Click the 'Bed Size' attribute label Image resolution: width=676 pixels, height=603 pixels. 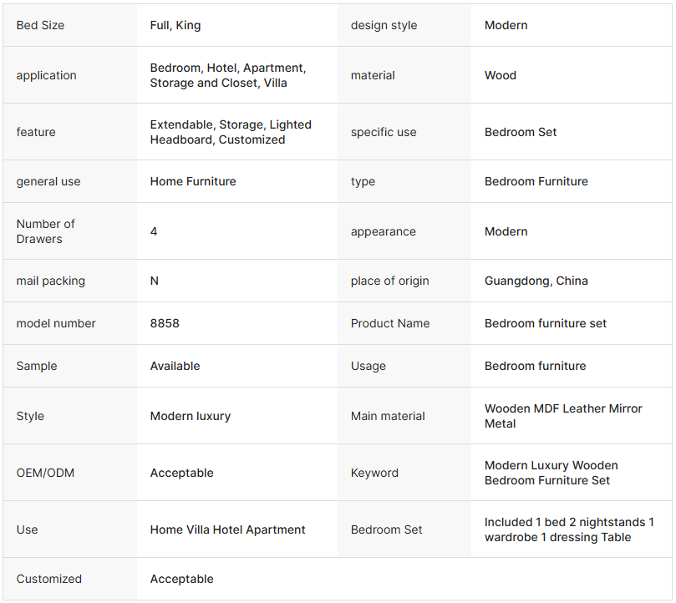(40, 25)
